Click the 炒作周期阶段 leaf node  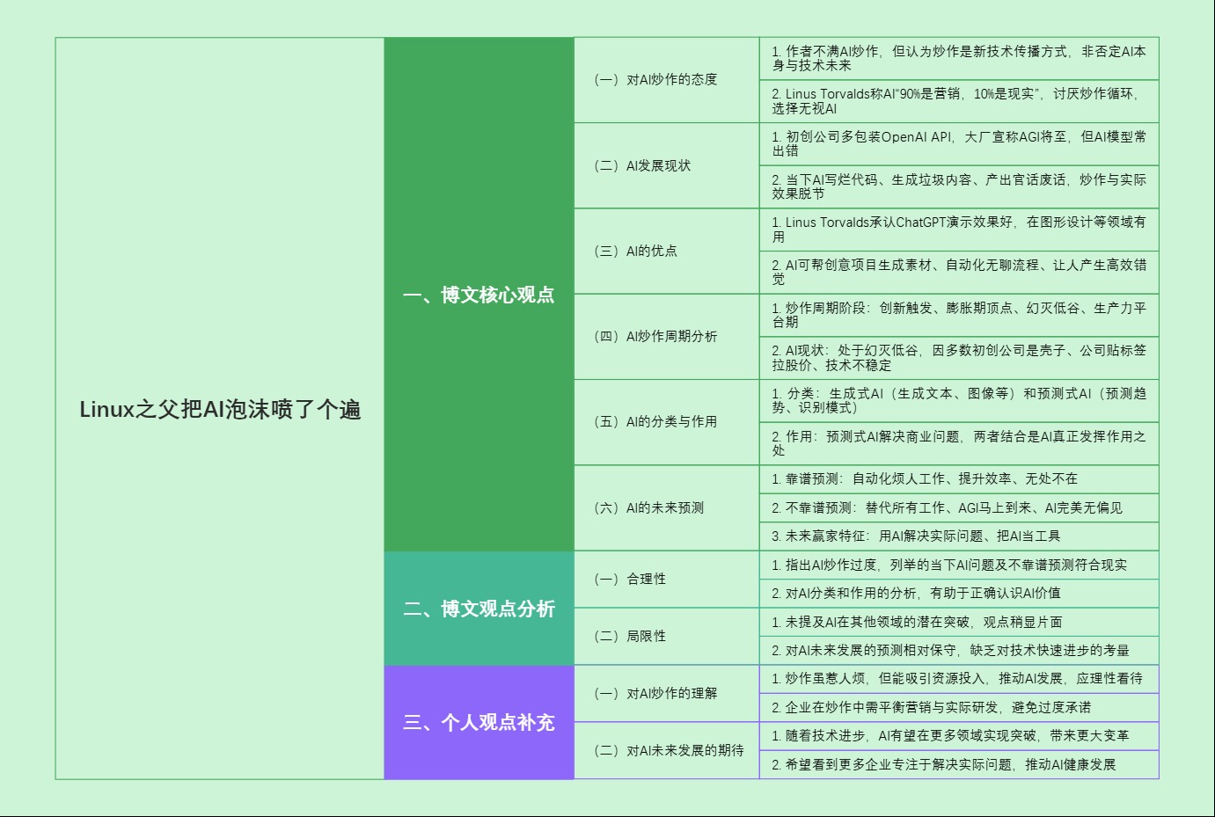959,316
